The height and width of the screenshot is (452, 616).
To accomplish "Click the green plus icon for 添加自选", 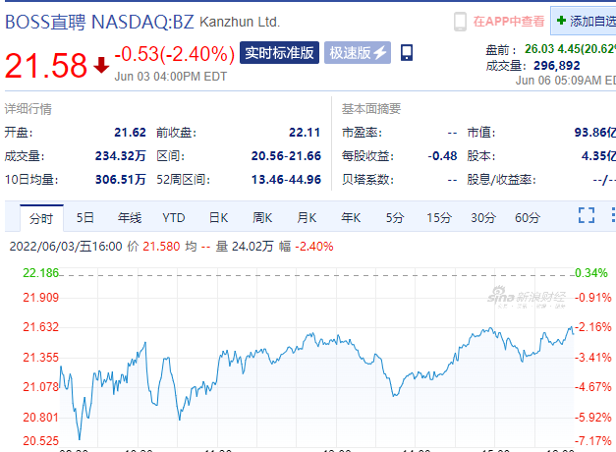I will (x=561, y=20).
